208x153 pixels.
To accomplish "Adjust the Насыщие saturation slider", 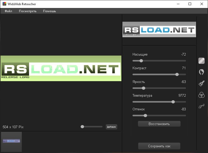I will click(x=159, y=61).
